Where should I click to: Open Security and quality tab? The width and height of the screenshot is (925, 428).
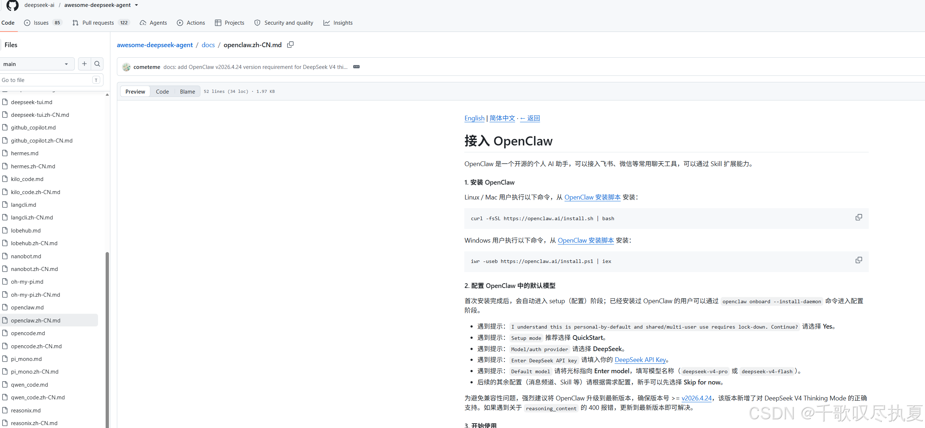[x=284, y=22]
